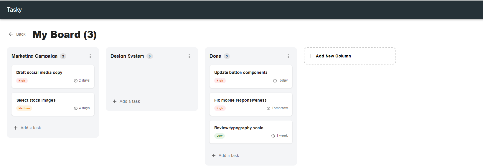Click the Done column title
This screenshot has width=483, height=167.
[215, 56]
